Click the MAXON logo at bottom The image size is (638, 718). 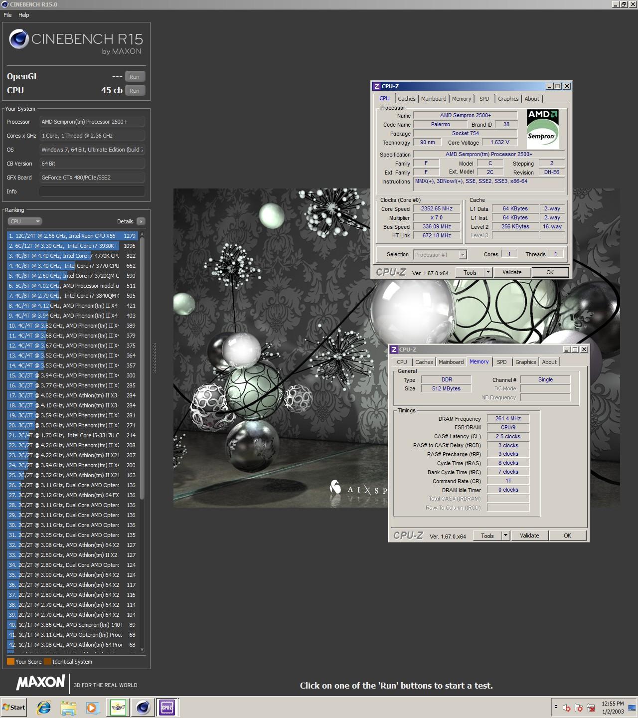pyautogui.click(x=40, y=682)
